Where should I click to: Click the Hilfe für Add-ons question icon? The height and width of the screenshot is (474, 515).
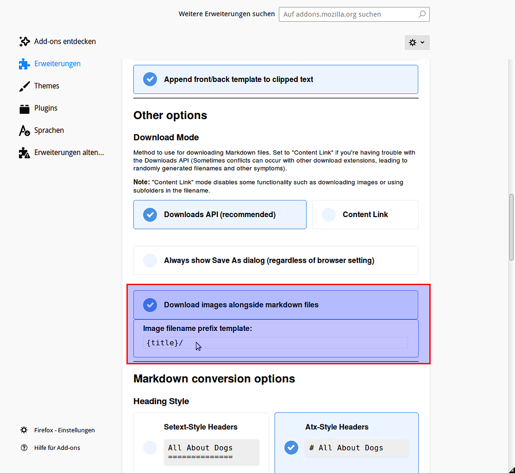point(24,448)
